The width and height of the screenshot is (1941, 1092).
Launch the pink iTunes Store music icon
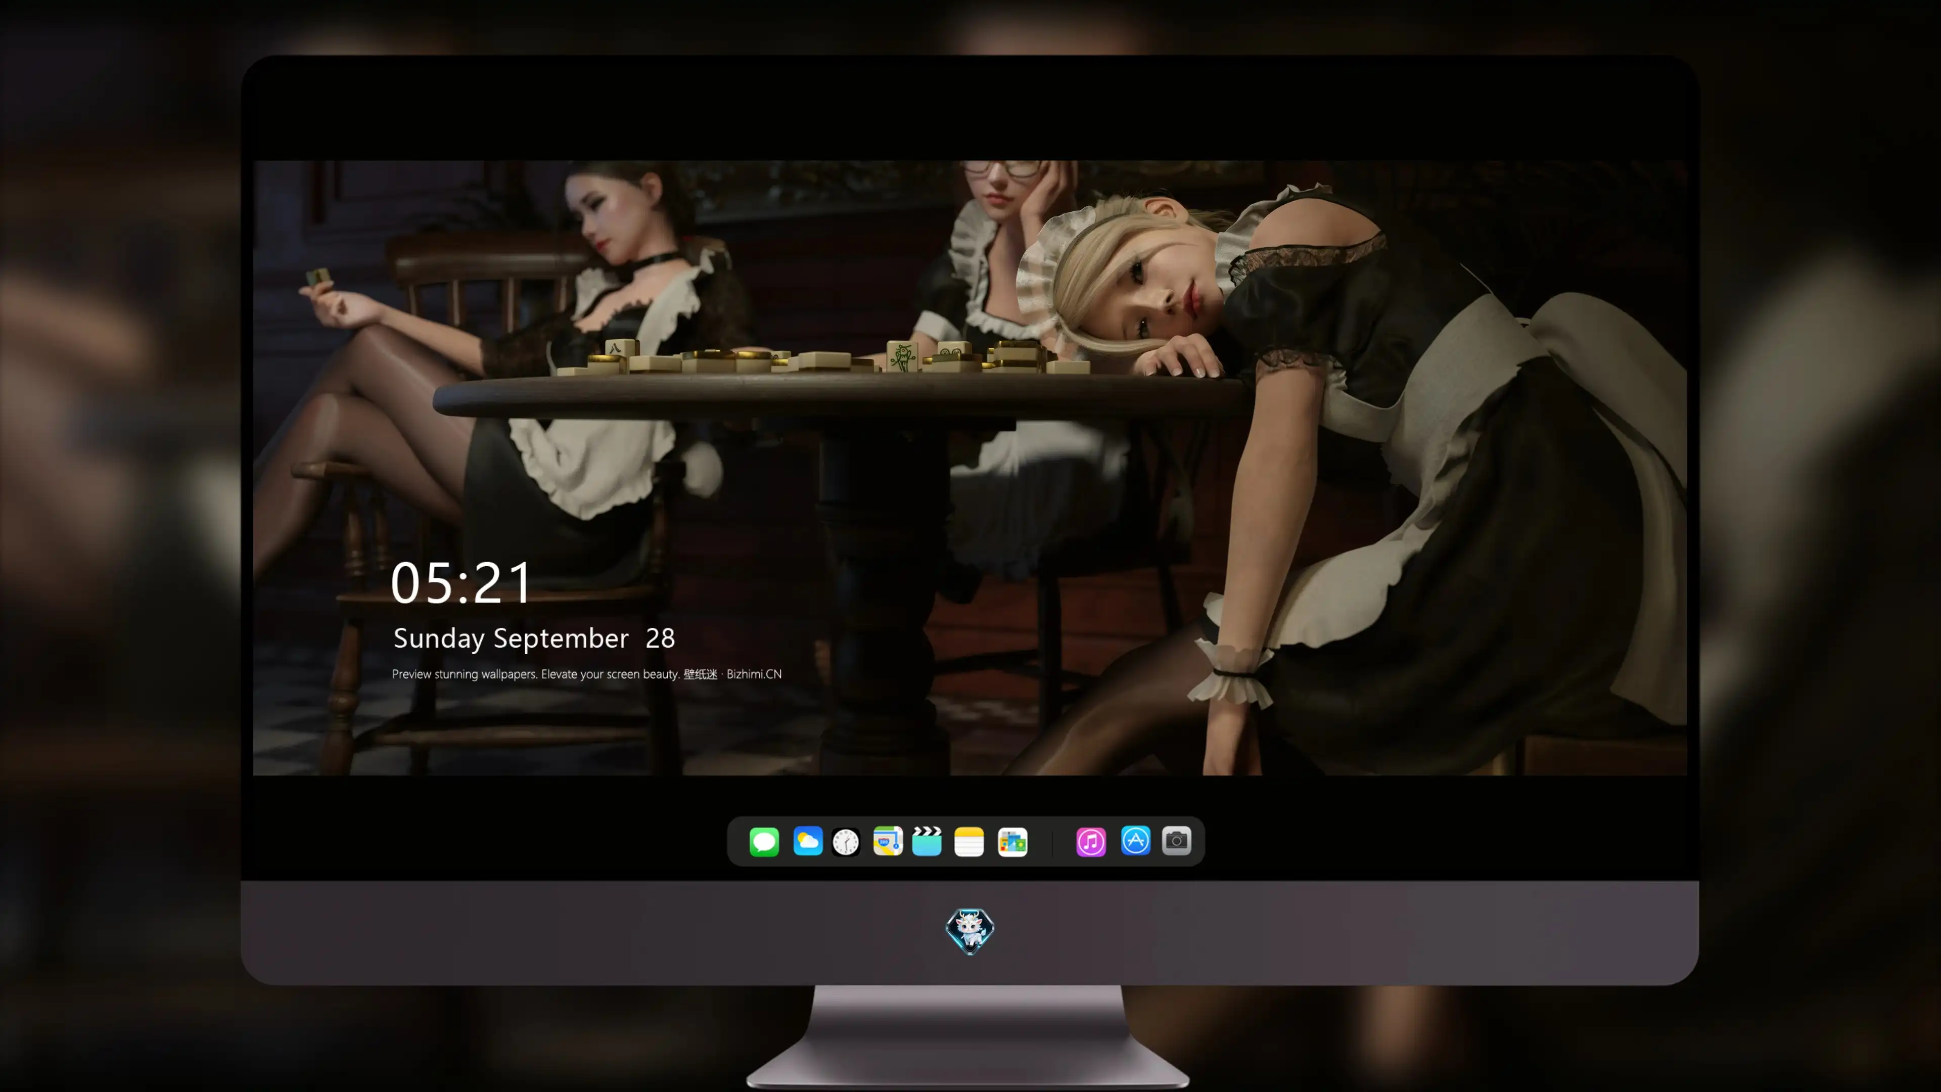point(1091,841)
